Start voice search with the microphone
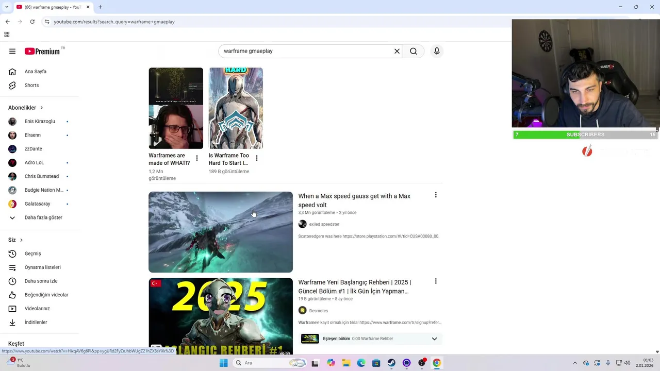 [x=437, y=51]
